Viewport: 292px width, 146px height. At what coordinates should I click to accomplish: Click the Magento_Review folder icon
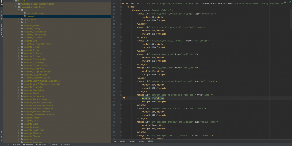22,118
